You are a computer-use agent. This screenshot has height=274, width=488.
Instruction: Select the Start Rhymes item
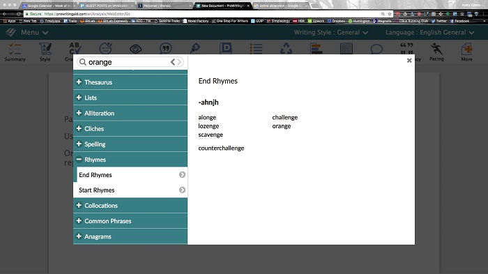(130, 190)
